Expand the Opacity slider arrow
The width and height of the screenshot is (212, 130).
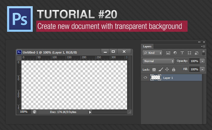202,61
